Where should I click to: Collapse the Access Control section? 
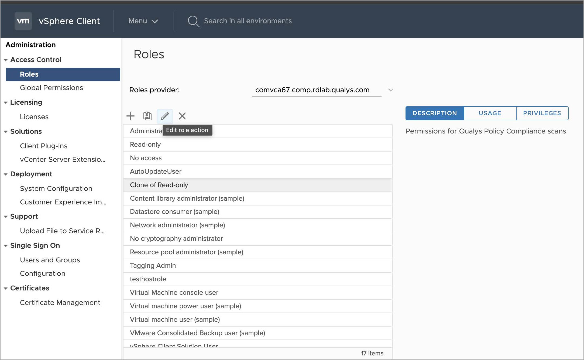click(x=6, y=60)
